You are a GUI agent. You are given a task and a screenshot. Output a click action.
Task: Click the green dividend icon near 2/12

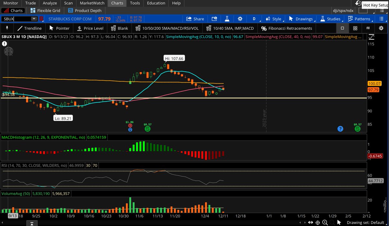(x=358, y=129)
